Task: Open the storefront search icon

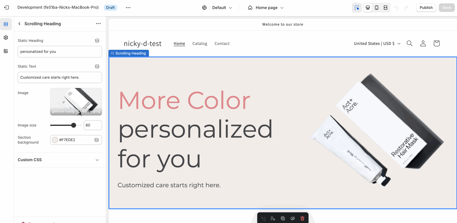Action: 409,43
